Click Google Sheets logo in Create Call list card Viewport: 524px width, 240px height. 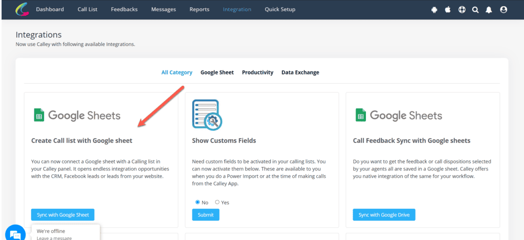point(77,115)
